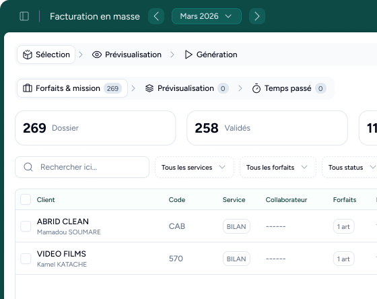Click the Sélection box icon
This screenshot has height=299, width=377.
click(x=28, y=55)
